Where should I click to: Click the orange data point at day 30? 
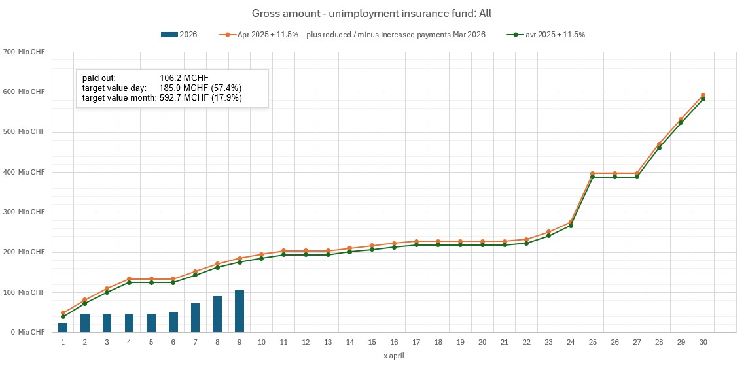(703, 95)
